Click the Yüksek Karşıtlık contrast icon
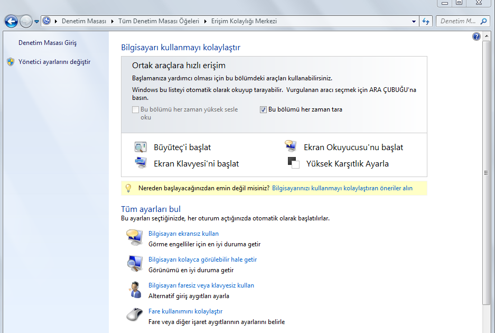This screenshot has width=495, height=333. tap(293, 163)
